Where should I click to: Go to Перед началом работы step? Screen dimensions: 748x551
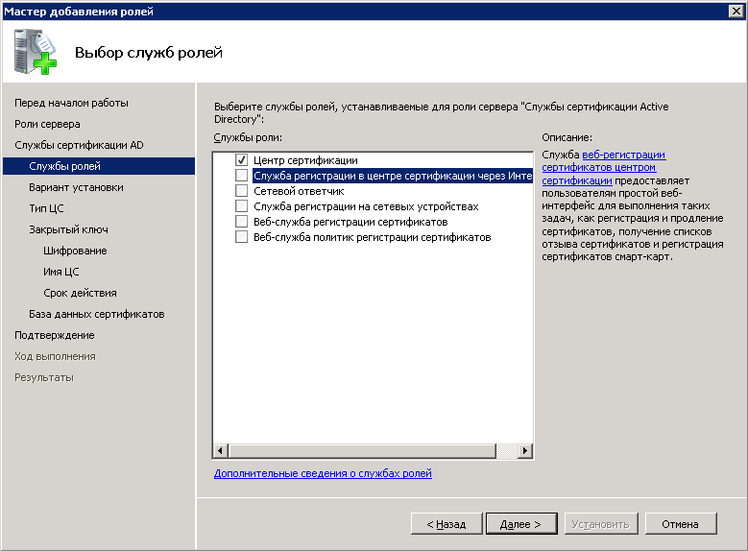click(71, 103)
